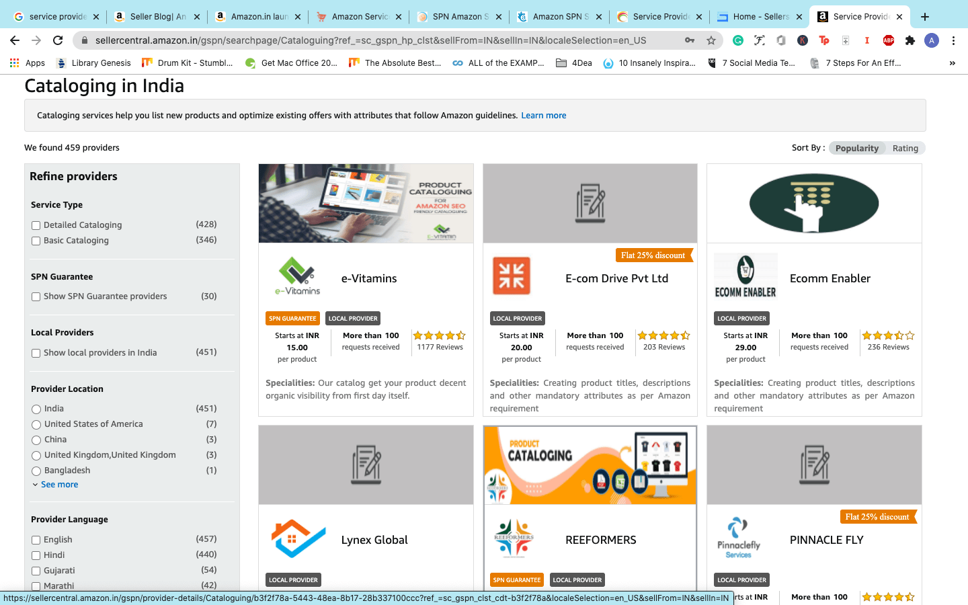This screenshot has height=605, width=968.
Task: Select India as provider location
Action: pyautogui.click(x=36, y=409)
